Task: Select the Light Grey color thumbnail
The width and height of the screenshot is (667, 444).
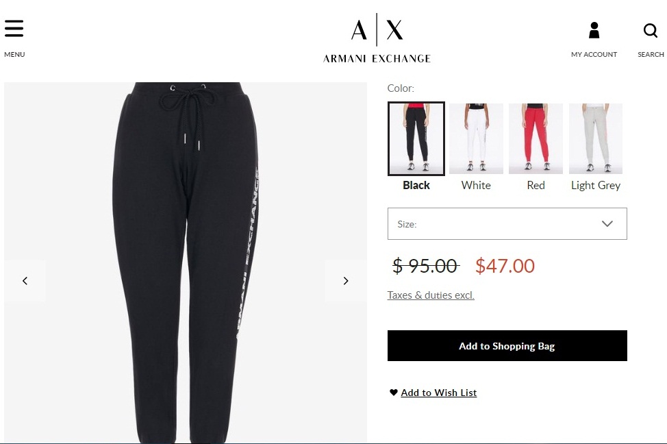Action: pyautogui.click(x=596, y=139)
